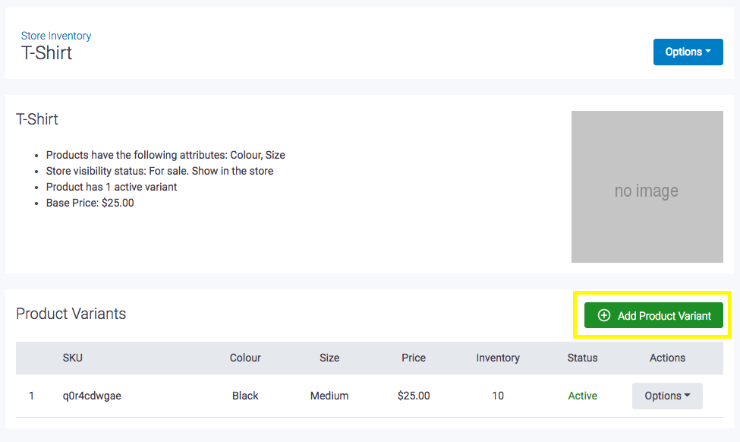Click the Inventory column header
This screenshot has height=442, width=740.
[x=498, y=358]
